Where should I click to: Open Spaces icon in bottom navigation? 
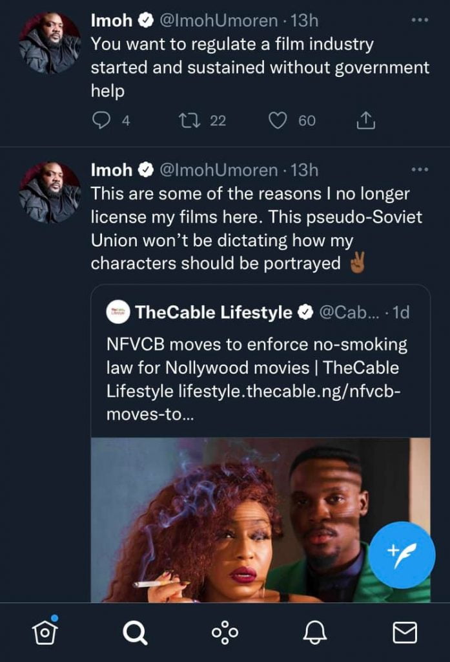pos(225,632)
